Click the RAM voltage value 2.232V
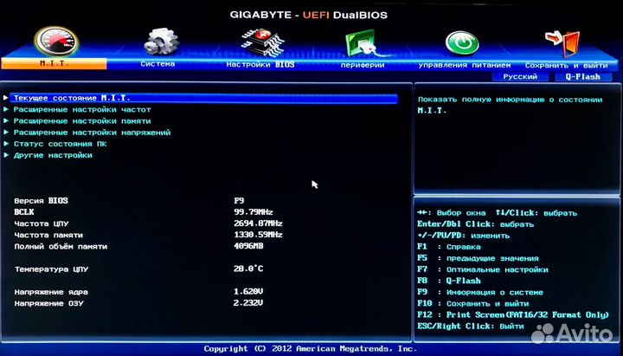 pyautogui.click(x=248, y=303)
